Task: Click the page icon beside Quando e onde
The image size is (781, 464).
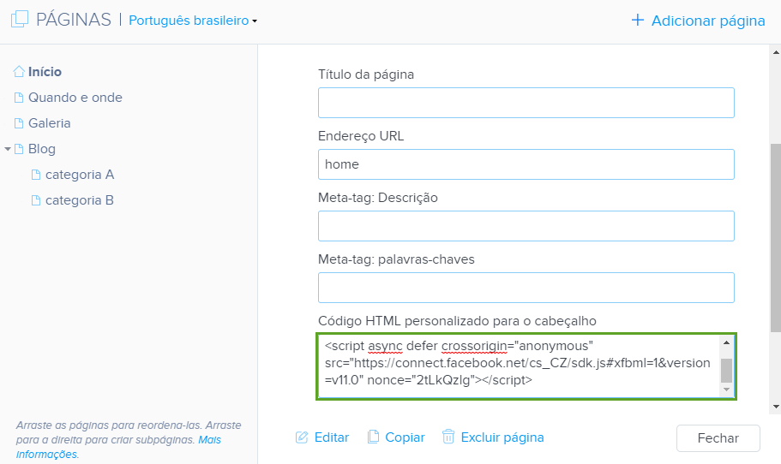Action: coord(19,98)
